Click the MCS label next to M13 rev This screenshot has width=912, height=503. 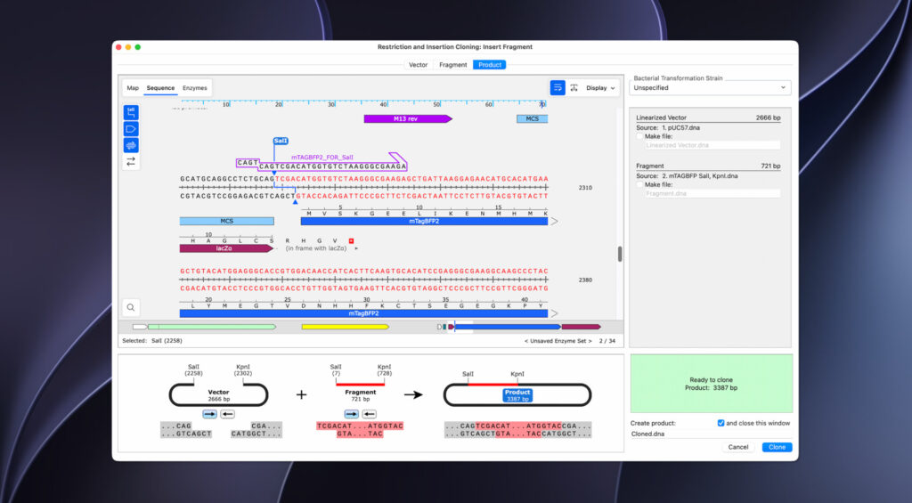point(533,118)
